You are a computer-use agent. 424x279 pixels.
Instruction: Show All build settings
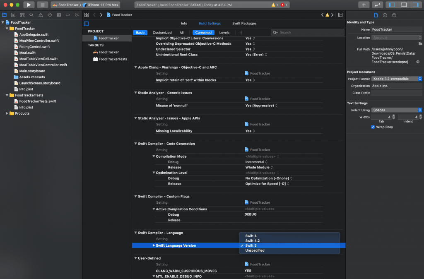[x=182, y=33]
